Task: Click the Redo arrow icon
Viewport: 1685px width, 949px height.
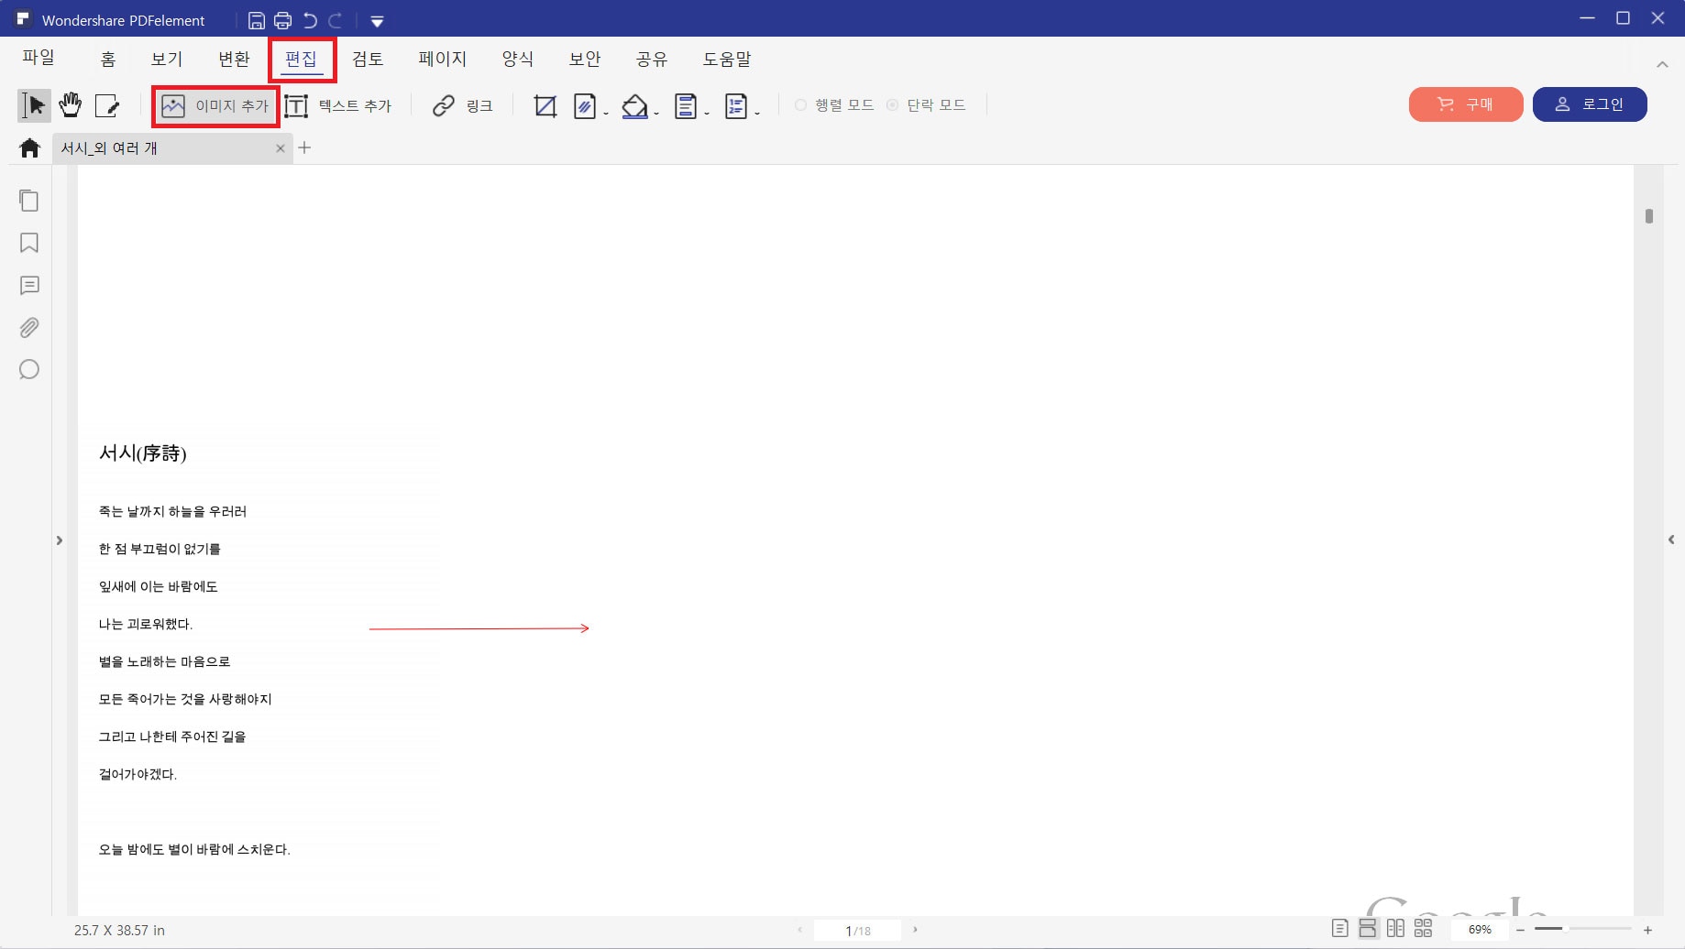Action: [x=336, y=20]
